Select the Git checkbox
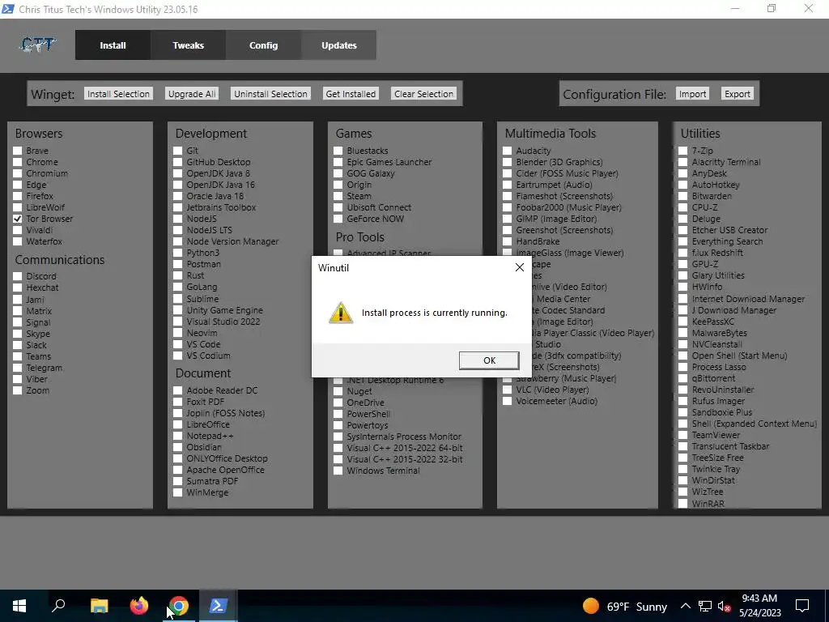This screenshot has height=622, width=829. pyautogui.click(x=177, y=151)
